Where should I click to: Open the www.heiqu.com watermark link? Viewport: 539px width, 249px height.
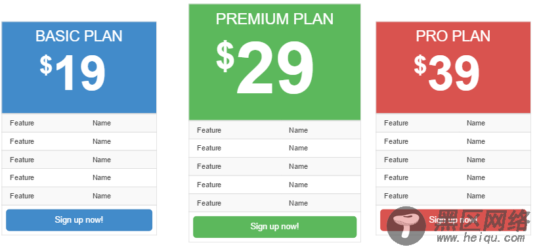click(x=481, y=237)
